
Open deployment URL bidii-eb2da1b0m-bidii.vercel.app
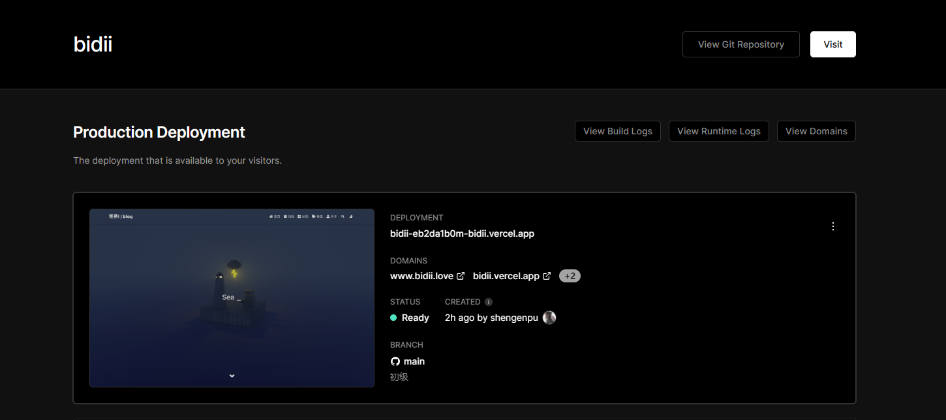click(462, 233)
